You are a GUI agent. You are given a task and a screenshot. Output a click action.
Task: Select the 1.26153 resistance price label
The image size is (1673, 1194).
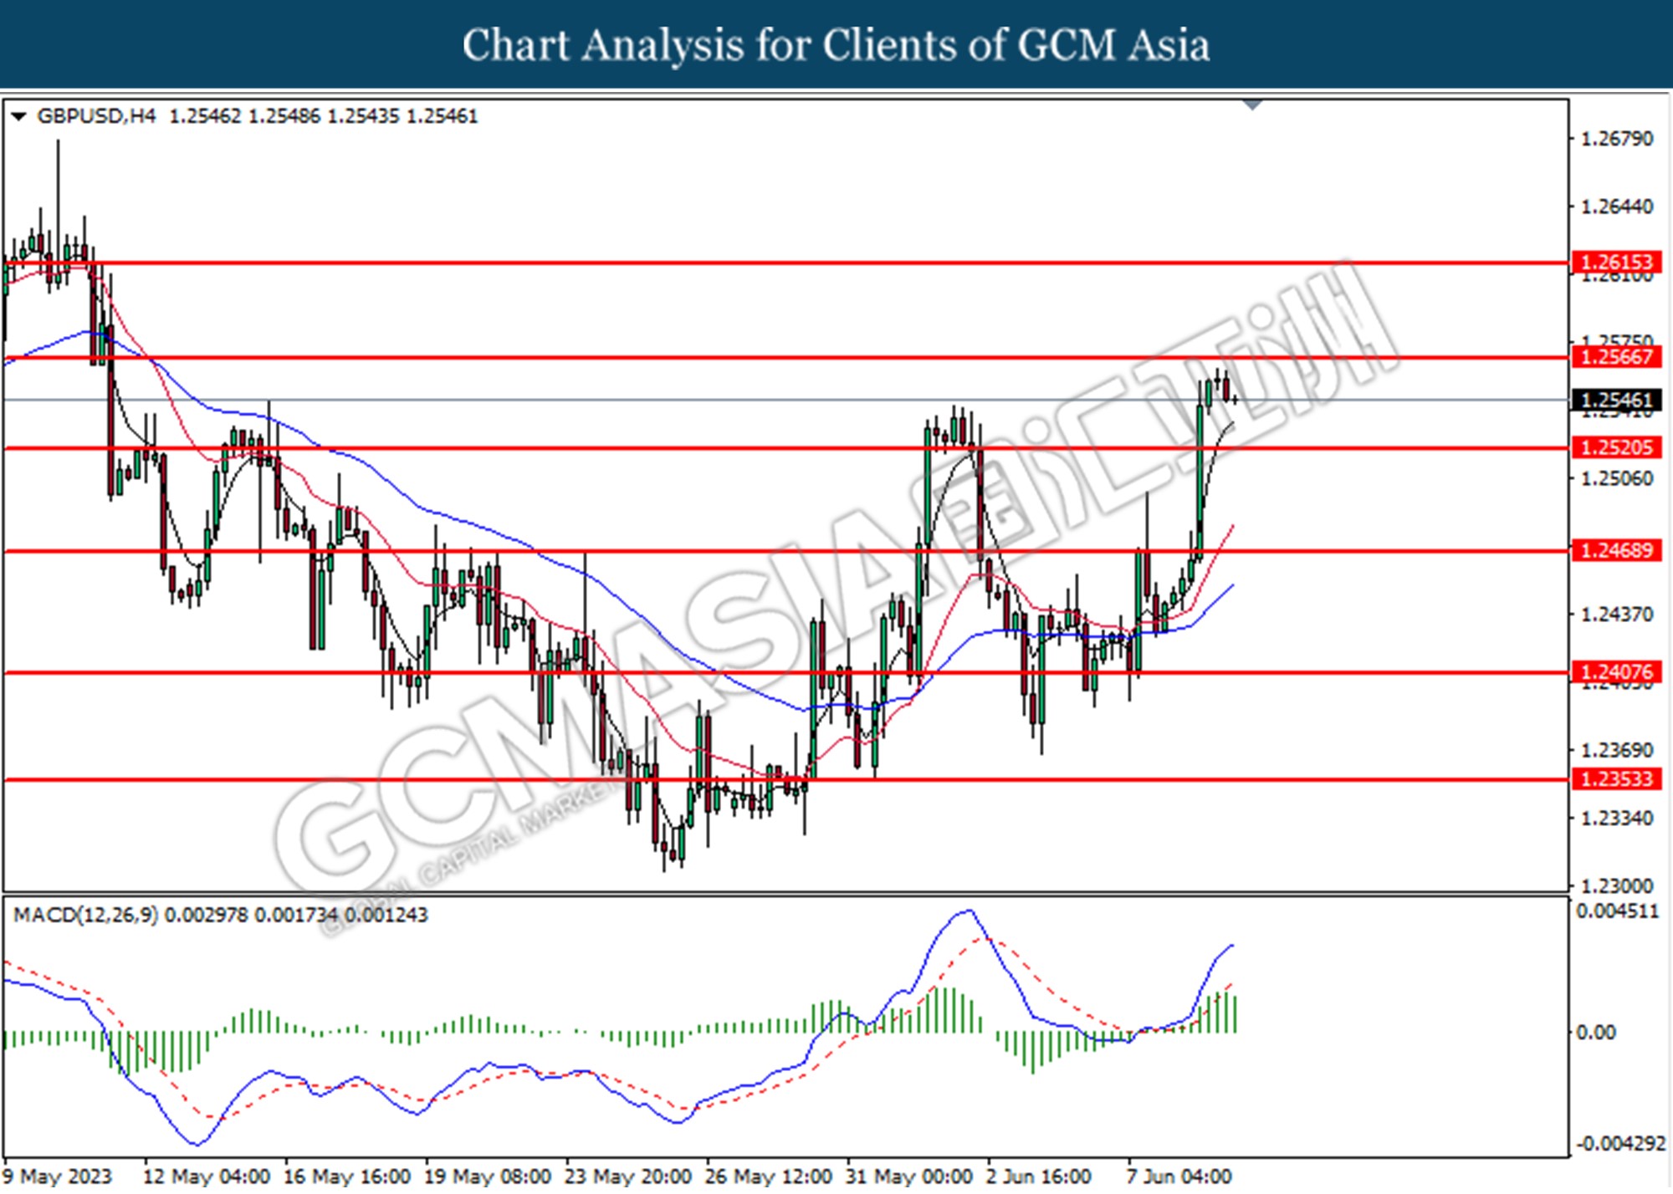pyautogui.click(x=1616, y=263)
